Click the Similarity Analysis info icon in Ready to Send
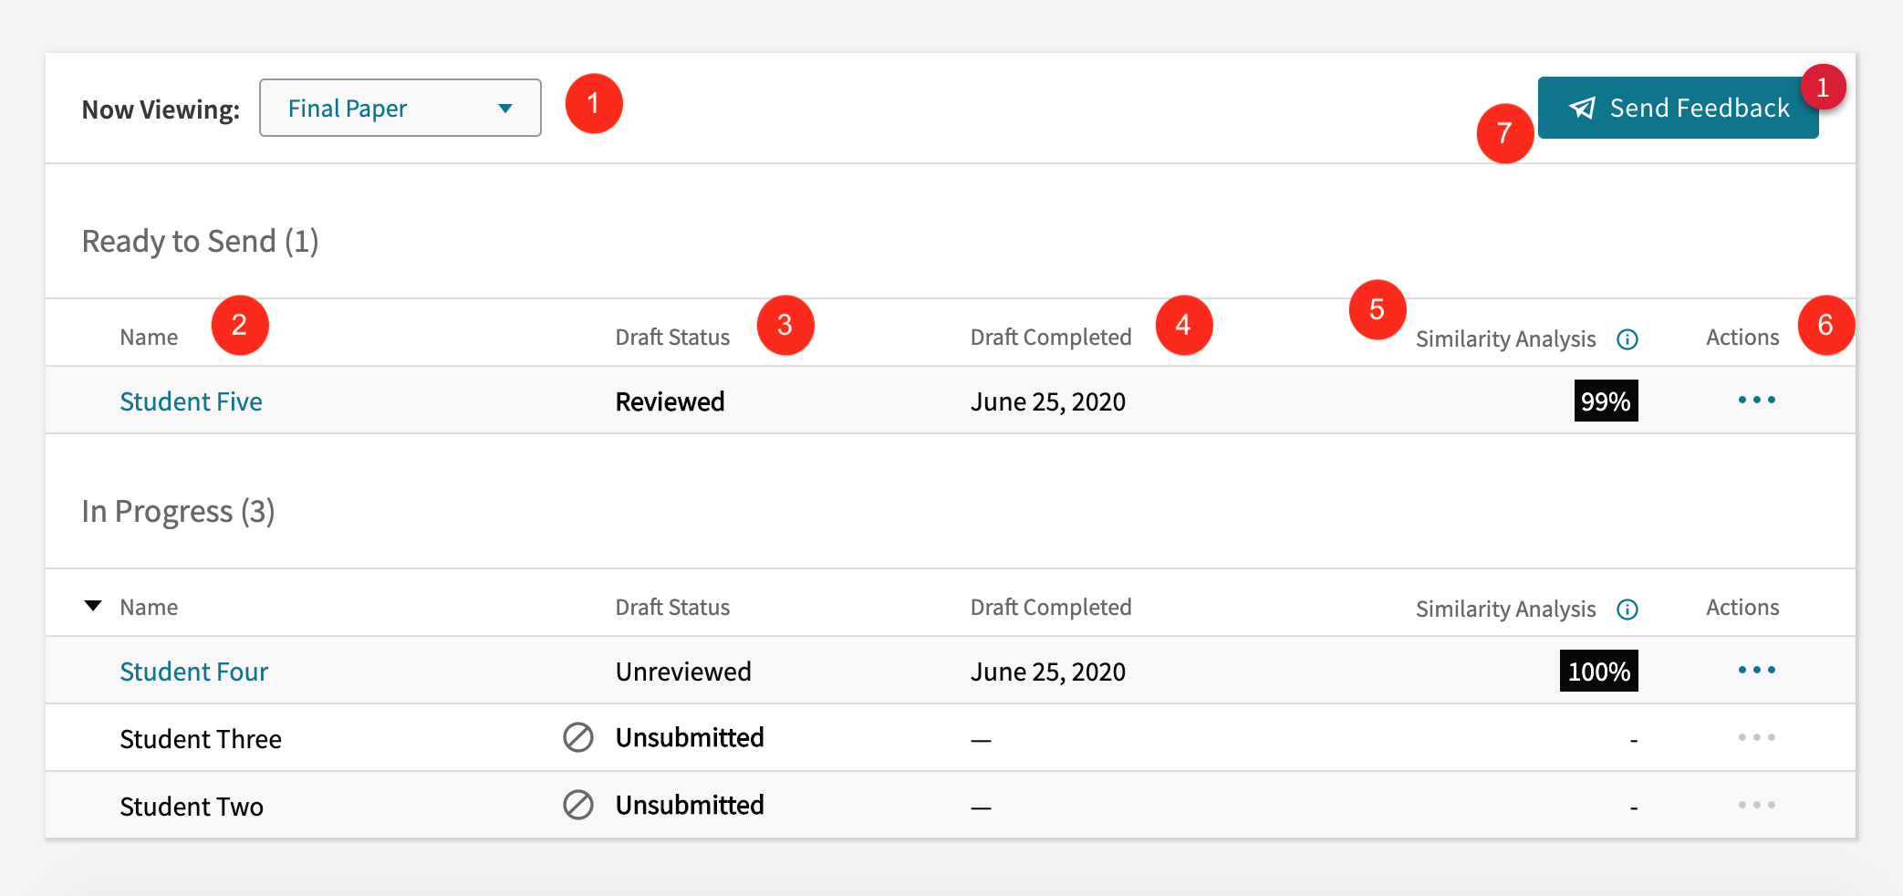 point(1629,339)
